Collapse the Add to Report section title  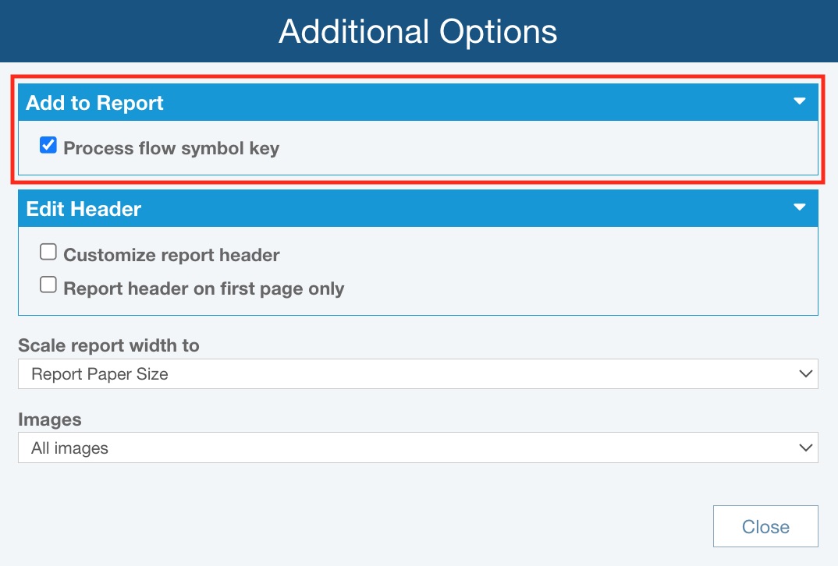pyautogui.click(x=94, y=103)
